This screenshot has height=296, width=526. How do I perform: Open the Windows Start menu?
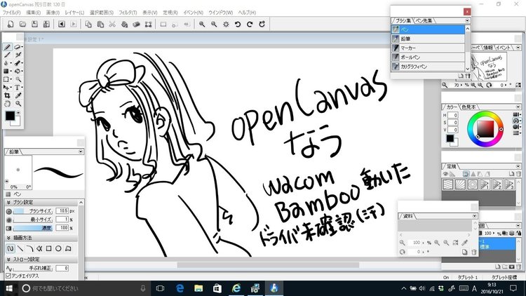(x=9, y=288)
